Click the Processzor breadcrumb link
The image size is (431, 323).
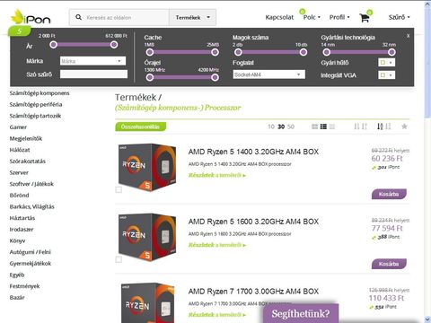tap(223, 108)
